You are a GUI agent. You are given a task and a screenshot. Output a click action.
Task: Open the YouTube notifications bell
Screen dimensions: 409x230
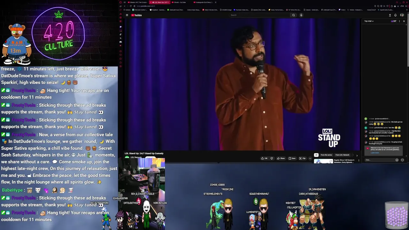pyautogui.click(x=395, y=15)
